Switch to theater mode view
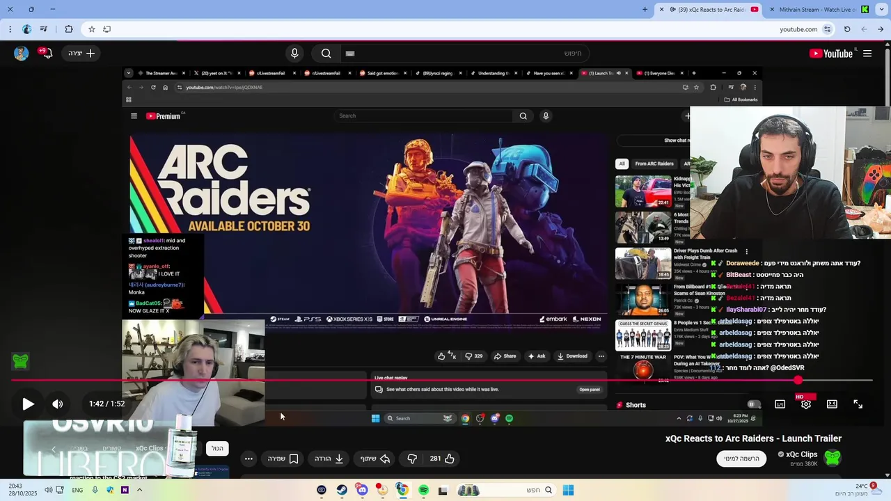This screenshot has width=891, height=501. pos(832,404)
